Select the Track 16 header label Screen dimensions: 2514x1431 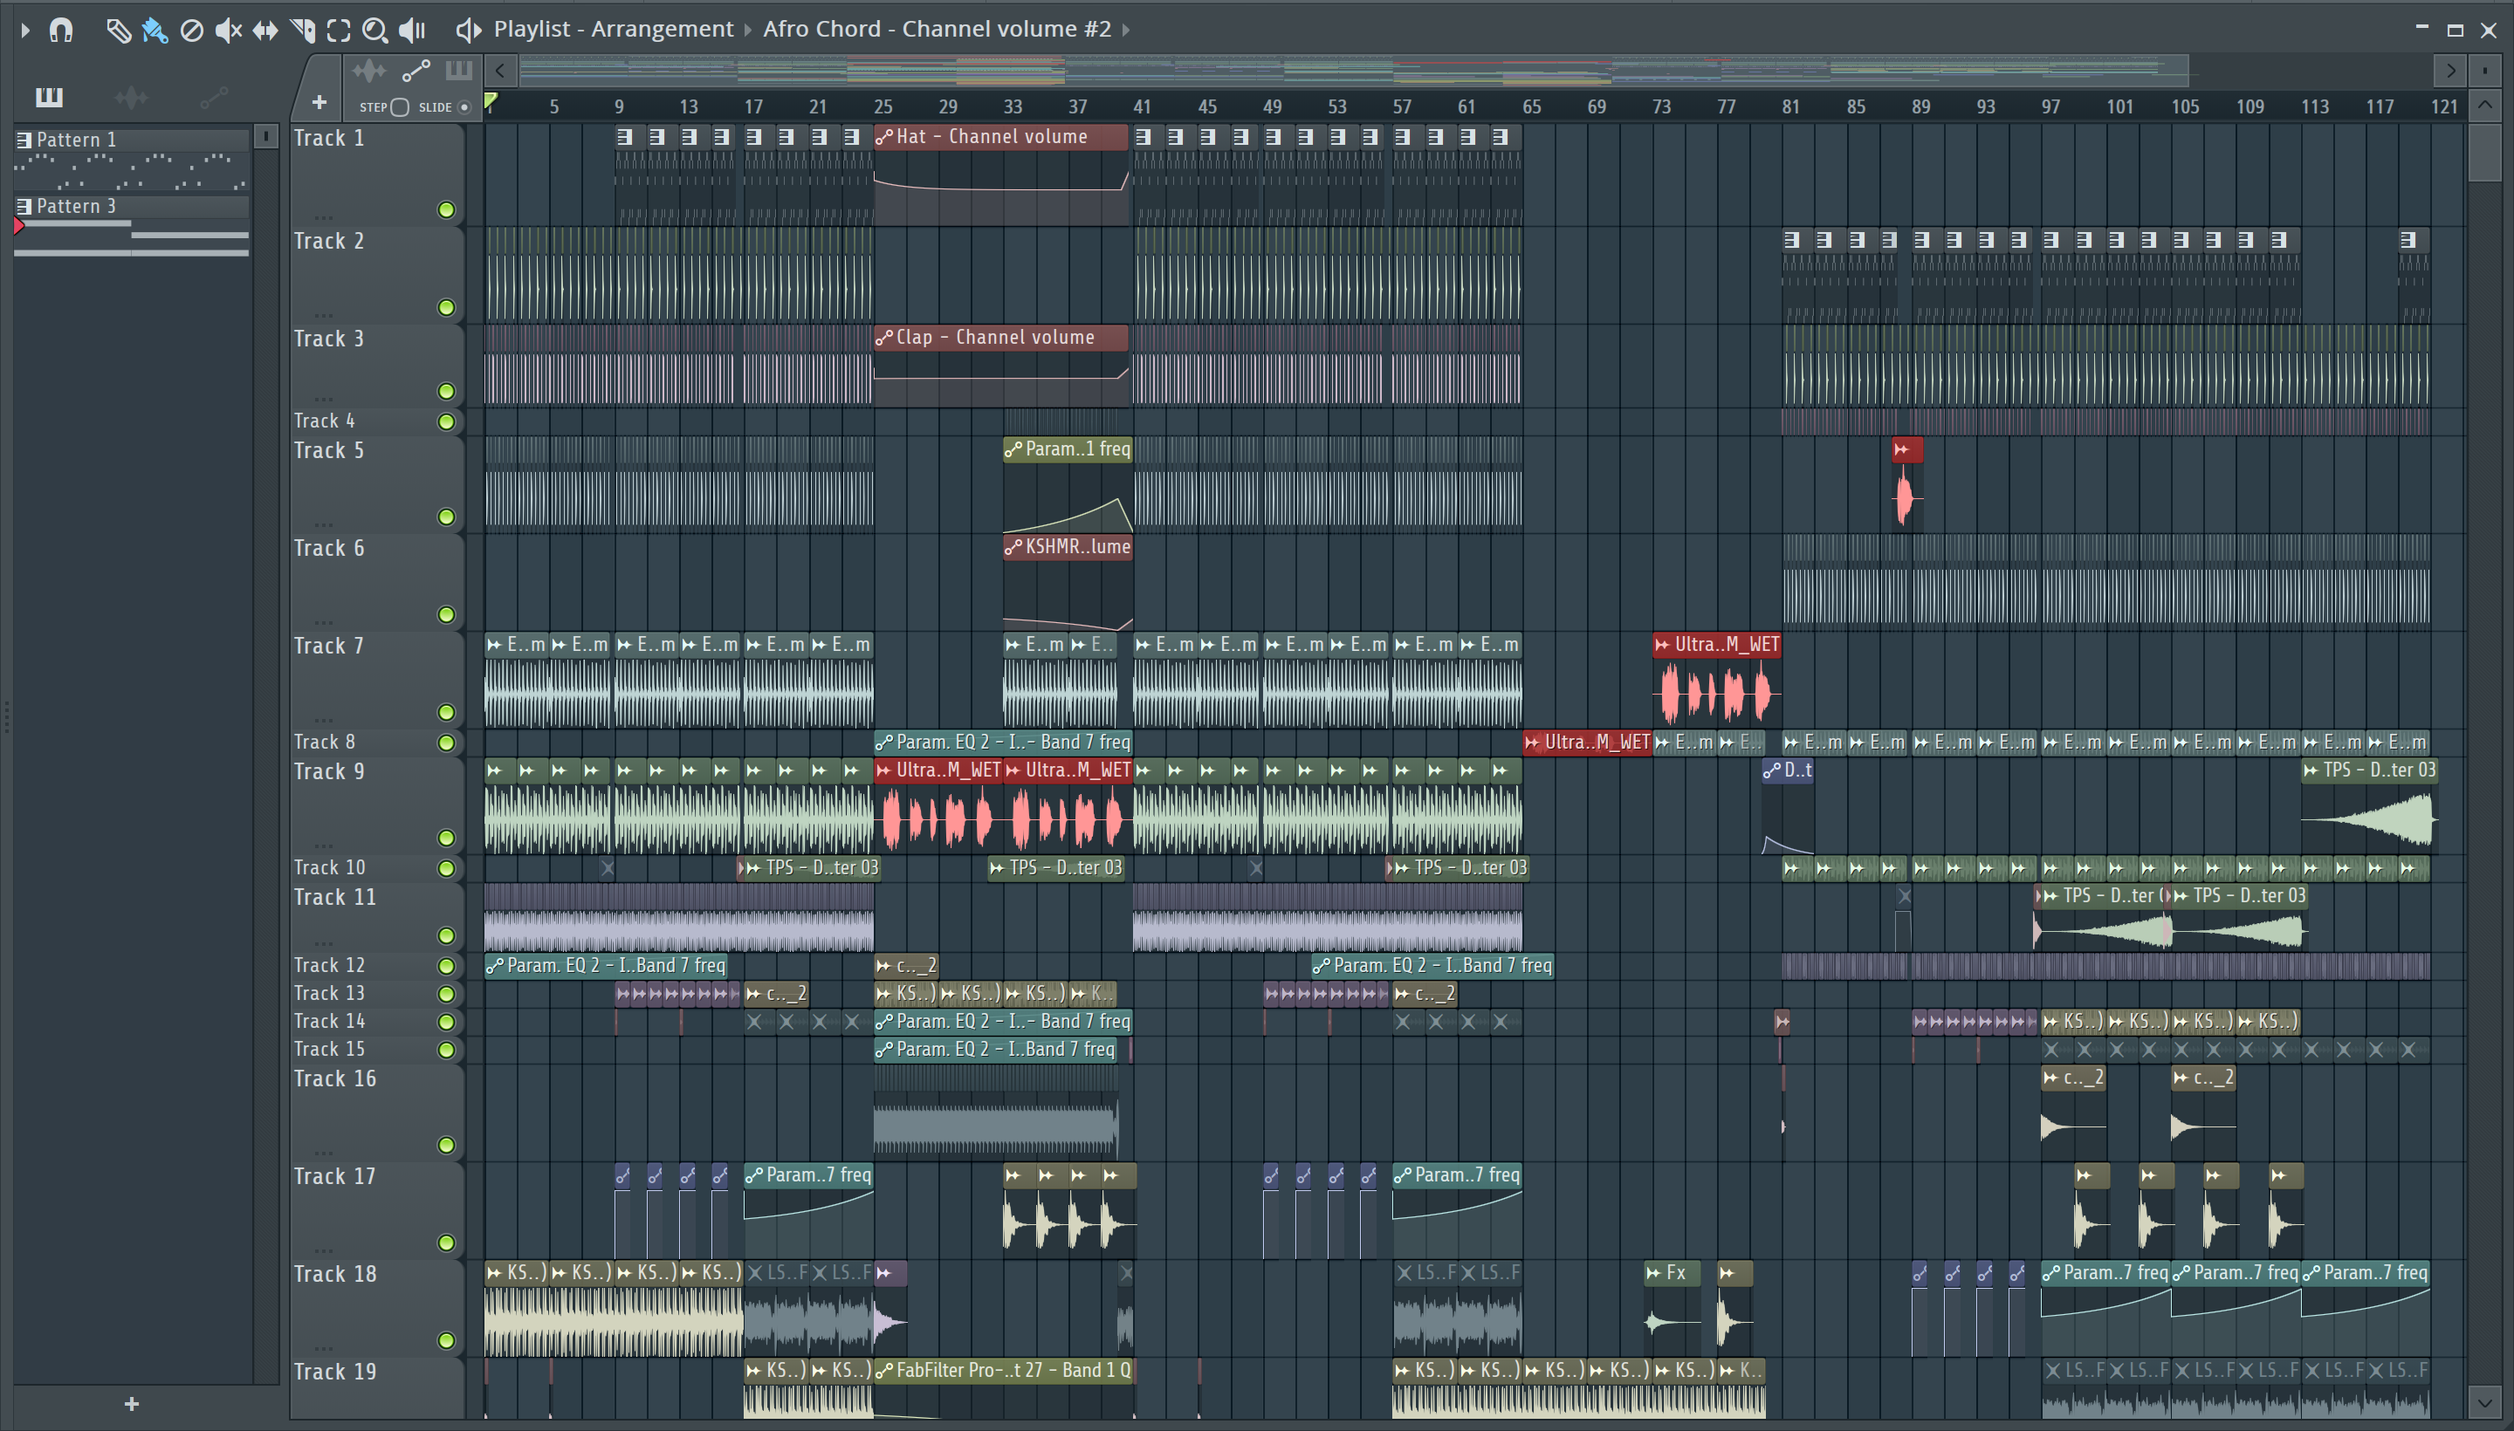335,1078
